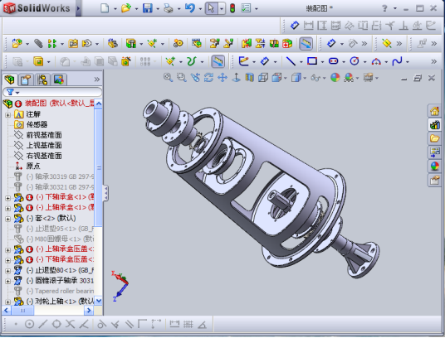The width and height of the screenshot is (445, 338).
Task: Click the Smart Dimension icon in sketch toolbar
Action: click(265, 61)
